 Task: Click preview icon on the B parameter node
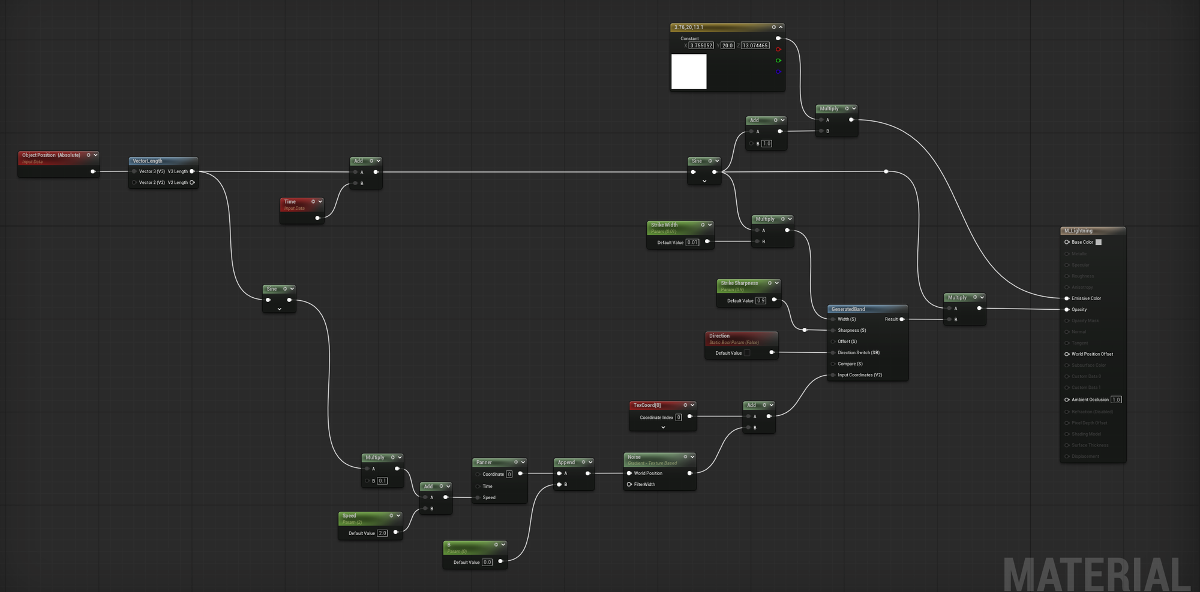[496, 545]
